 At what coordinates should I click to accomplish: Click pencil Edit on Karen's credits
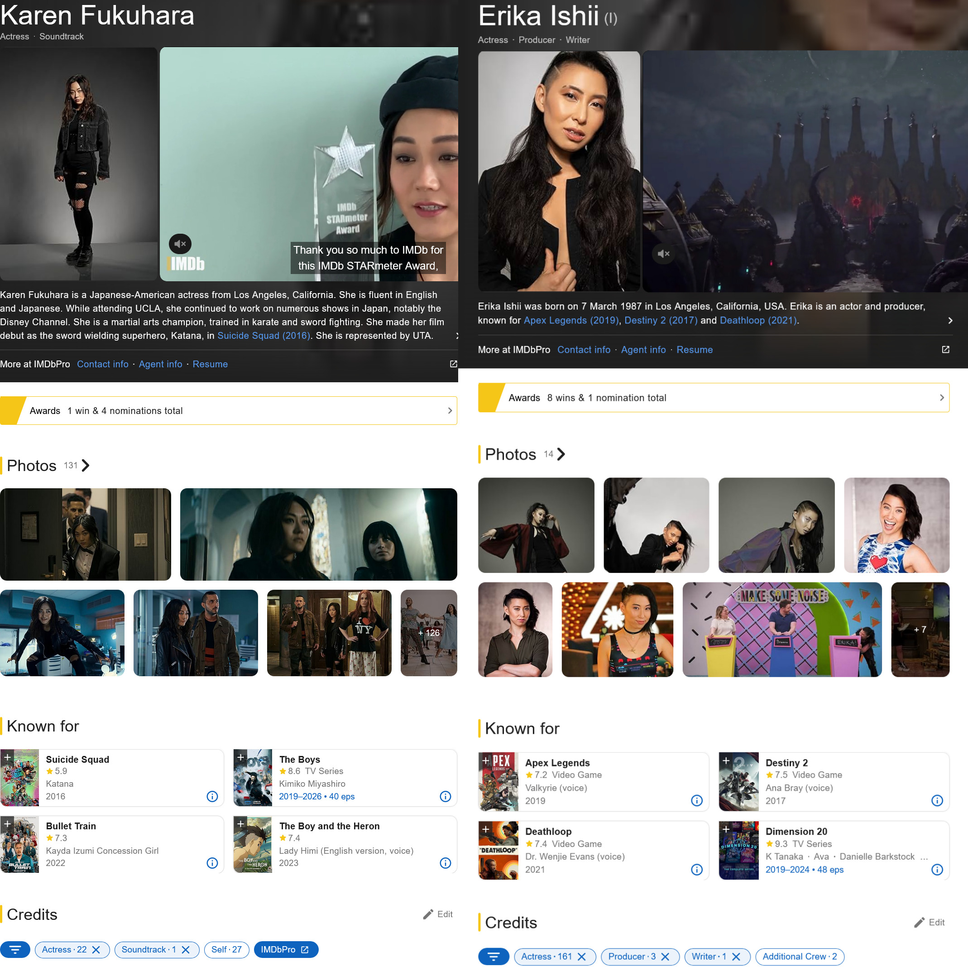pyautogui.click(x=438, y=914)
